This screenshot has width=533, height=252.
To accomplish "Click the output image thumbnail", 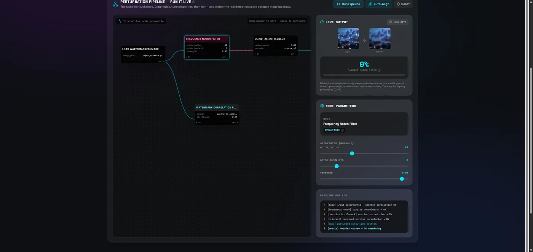I will pyautogui.click(x=380, y=38).
